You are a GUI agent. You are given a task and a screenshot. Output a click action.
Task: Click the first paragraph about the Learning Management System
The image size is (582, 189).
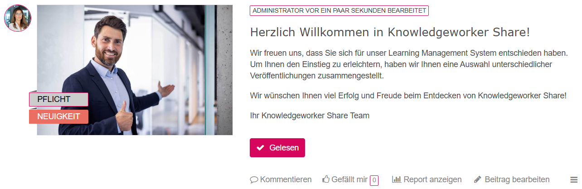[408, 64]
